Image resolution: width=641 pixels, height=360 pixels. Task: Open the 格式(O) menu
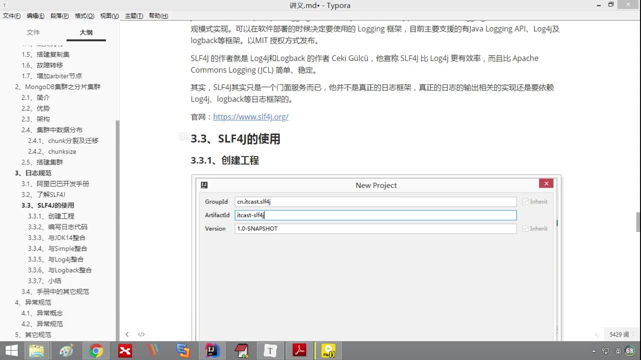point(84,16)
